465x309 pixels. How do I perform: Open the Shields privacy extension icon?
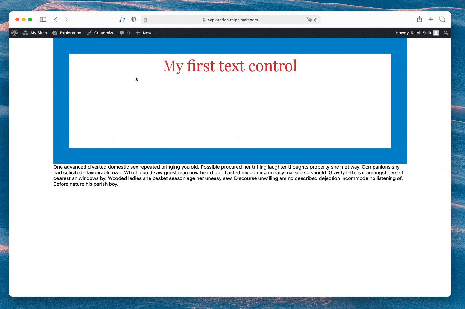(133, 19)
